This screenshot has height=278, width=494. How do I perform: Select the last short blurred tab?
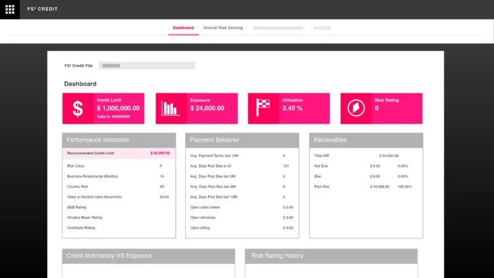(x=322, y=28)
